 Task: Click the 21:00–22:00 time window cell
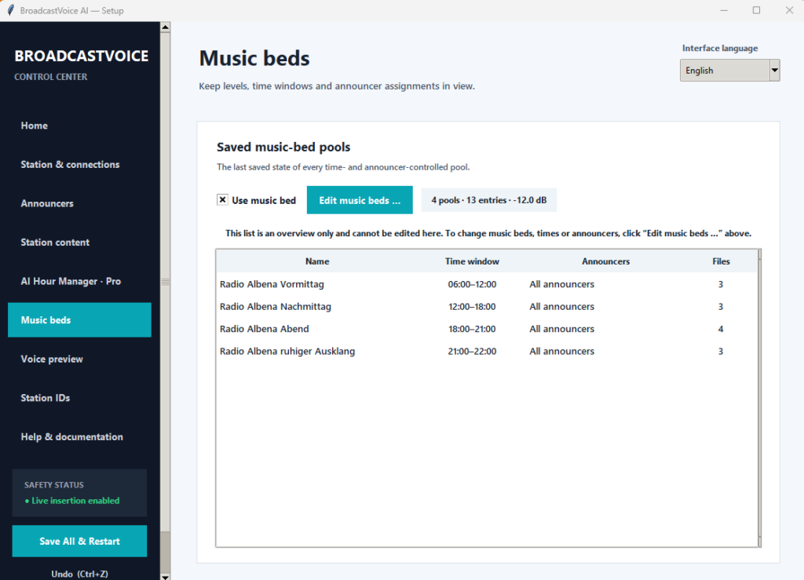tap(472, 351)
